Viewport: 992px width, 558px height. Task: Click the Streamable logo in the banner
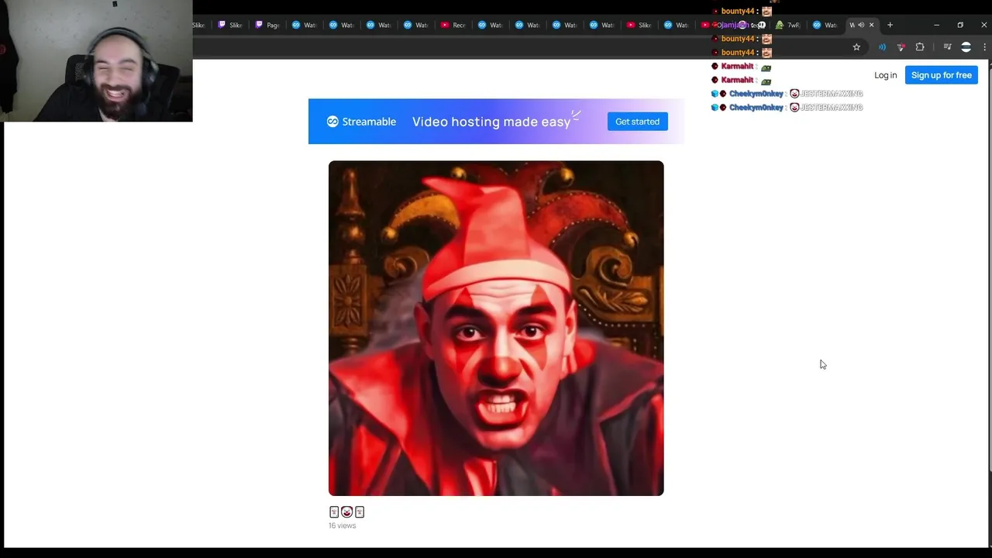(x=361, y=122)
